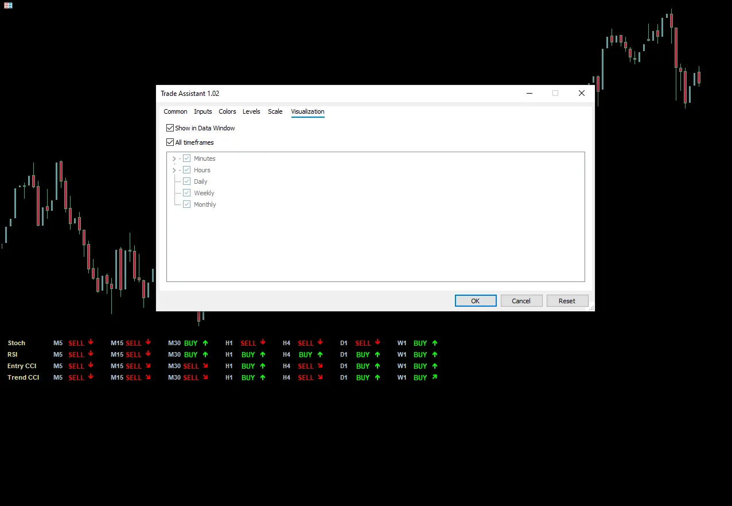Minimize the Trade Assistant dialog
The width and height of the screenshot is (732, 506).
click(x=529, y=93)
